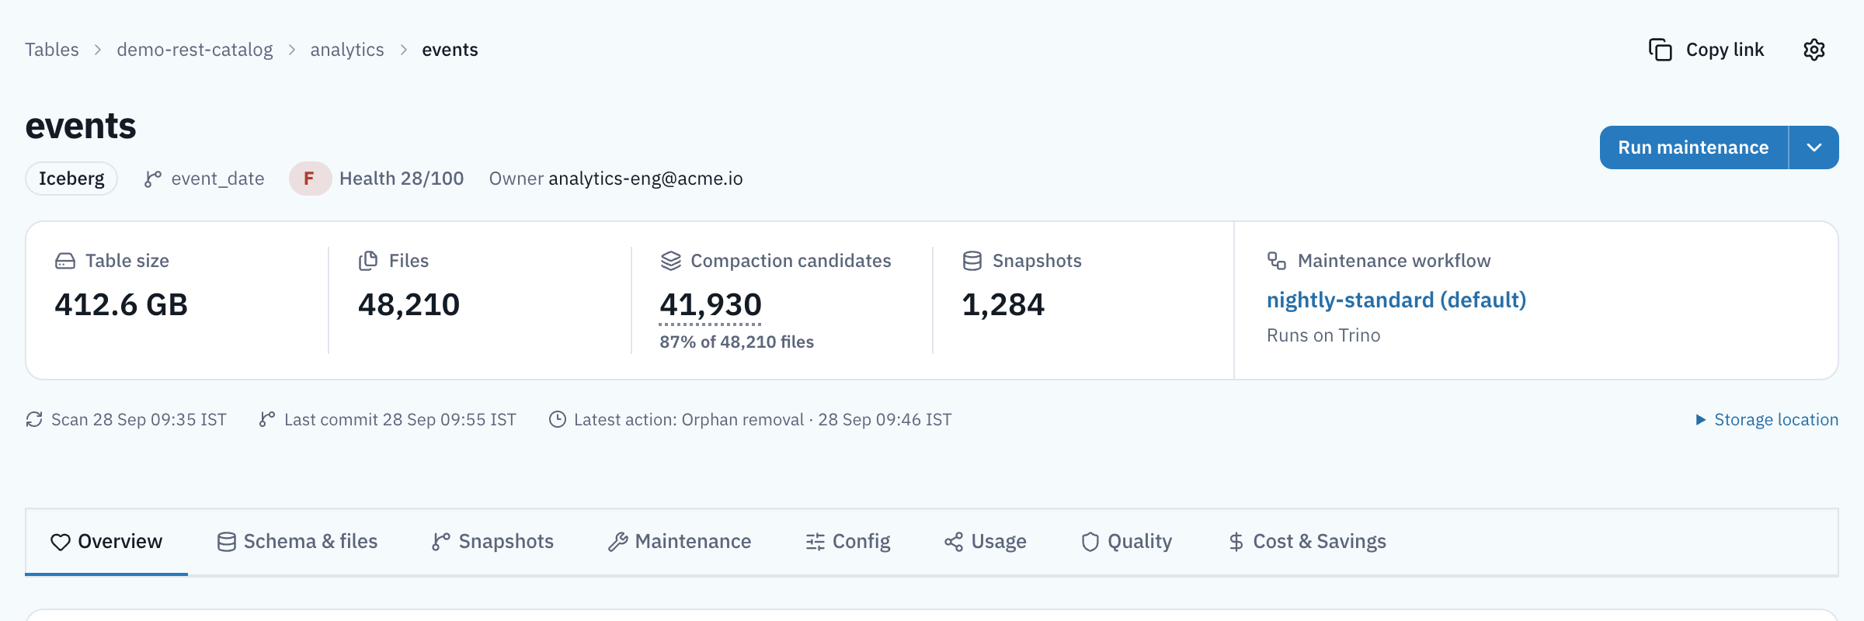
Task: Click the Runs on Trino text
Action: [1323, 335]
